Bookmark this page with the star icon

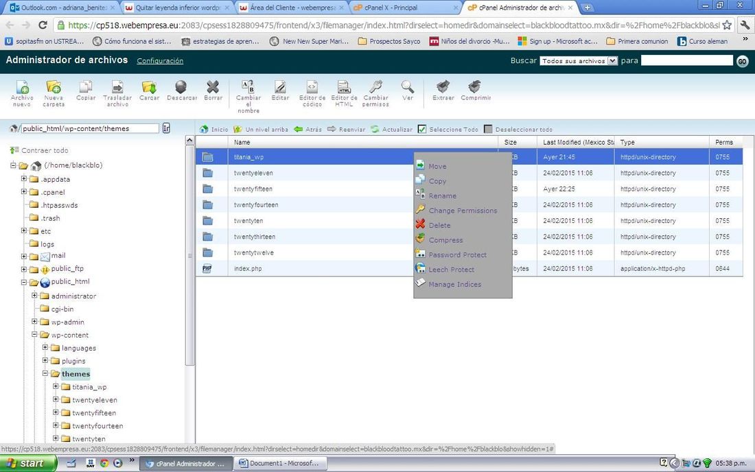[x=727, y=25]
